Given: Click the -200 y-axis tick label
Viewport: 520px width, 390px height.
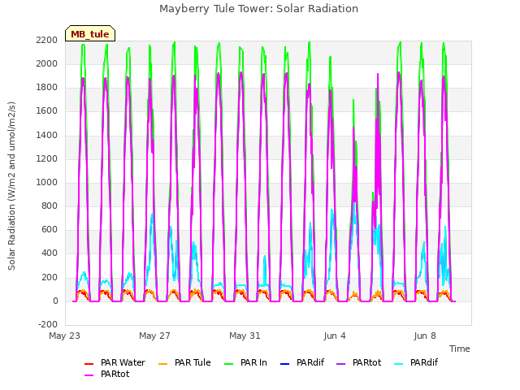Looking at the screenshot, I should 48,324.
